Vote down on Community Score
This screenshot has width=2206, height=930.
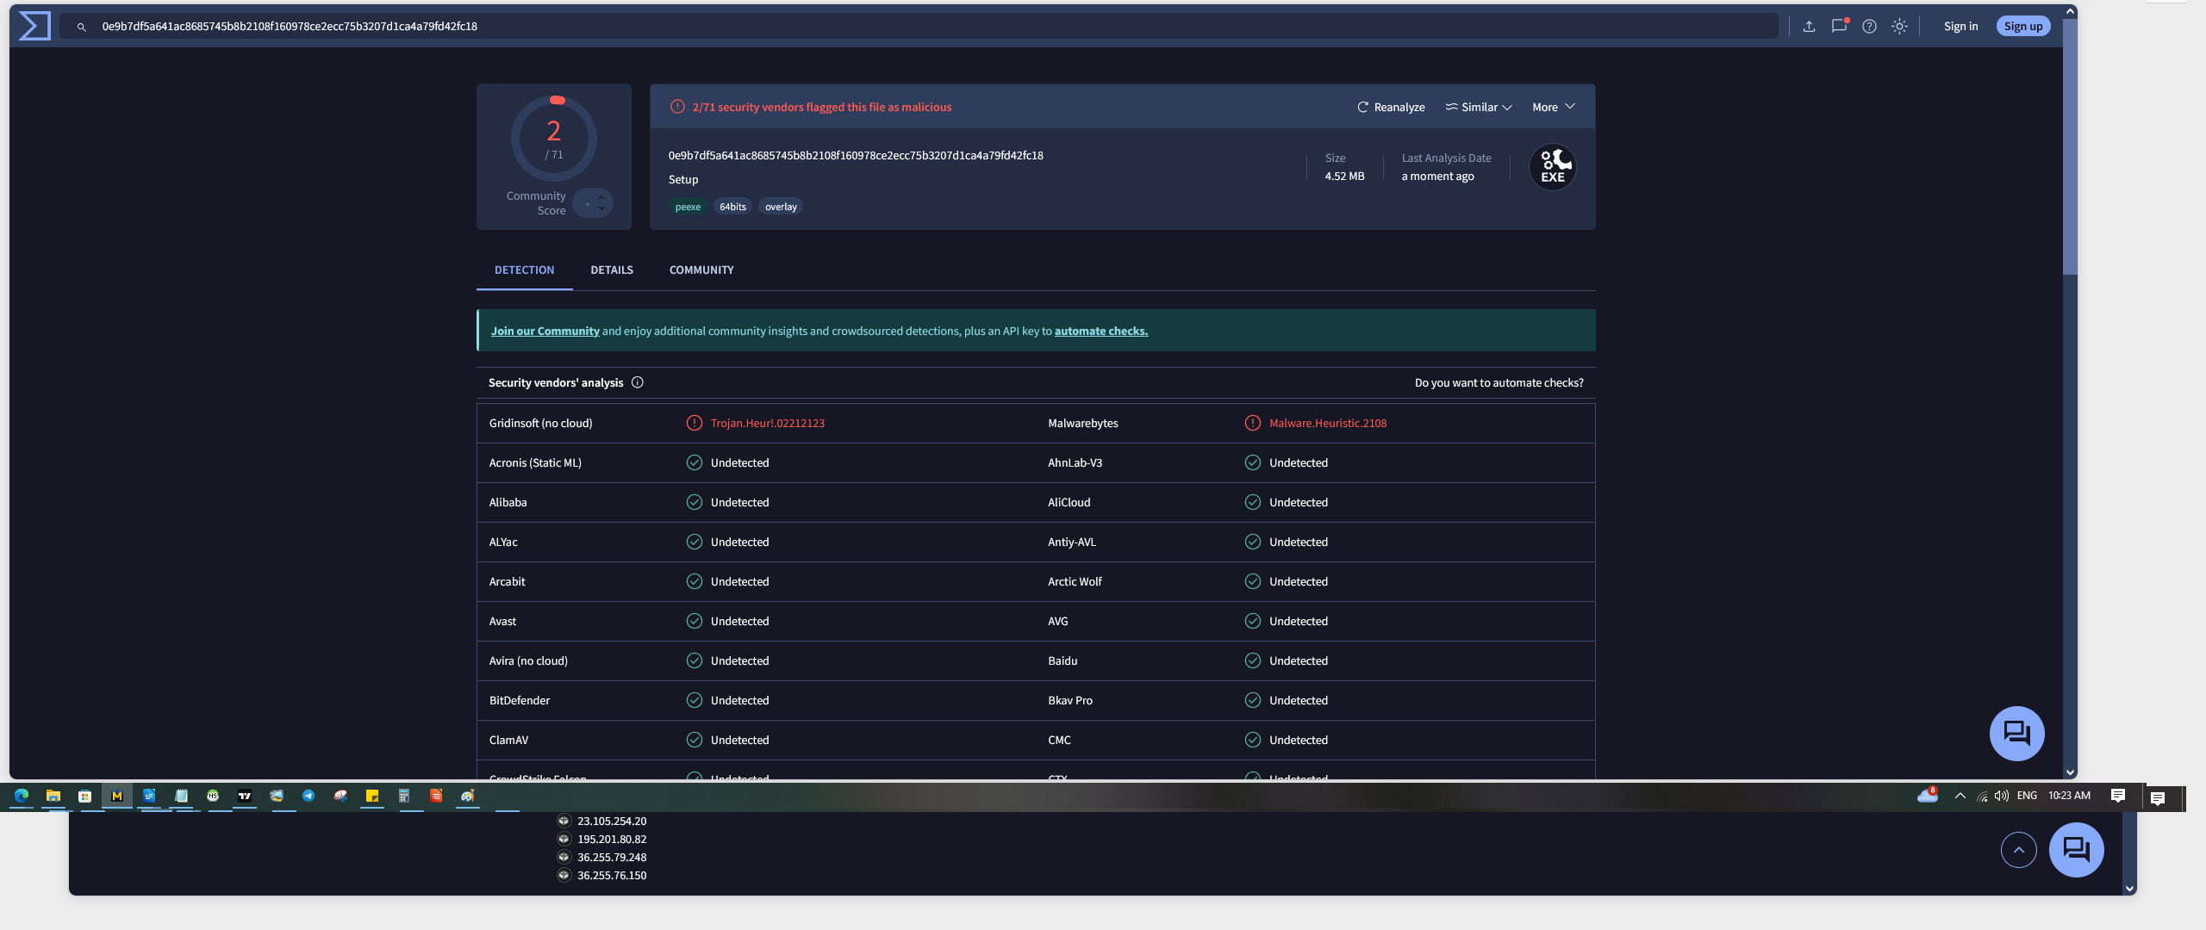(601, 209)
